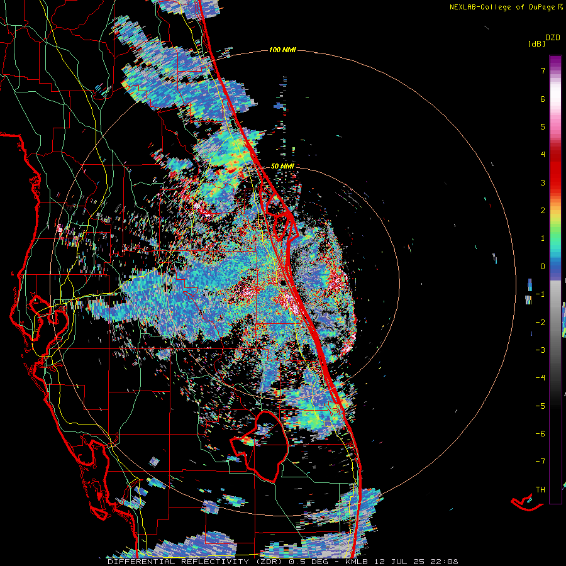Click the TH legend label
566x566 pixels.
[540, 490]
